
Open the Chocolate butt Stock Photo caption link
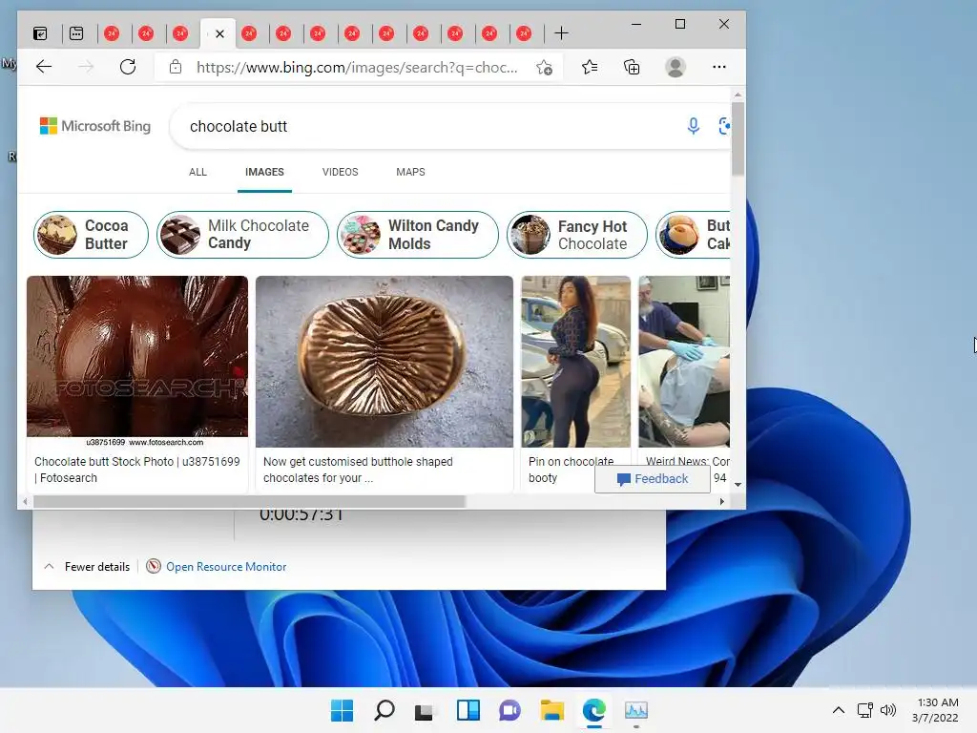point(137,470)
